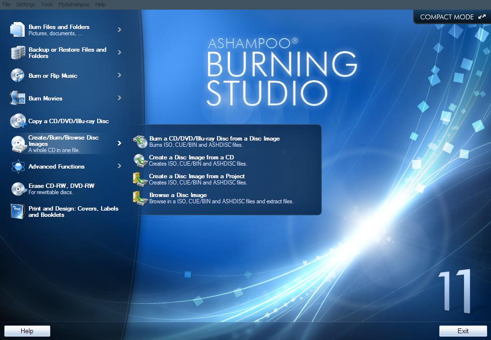Click 'A whole CD in one file.' text
The height and width of the screenshot is (340, 491).
[54, 150]
